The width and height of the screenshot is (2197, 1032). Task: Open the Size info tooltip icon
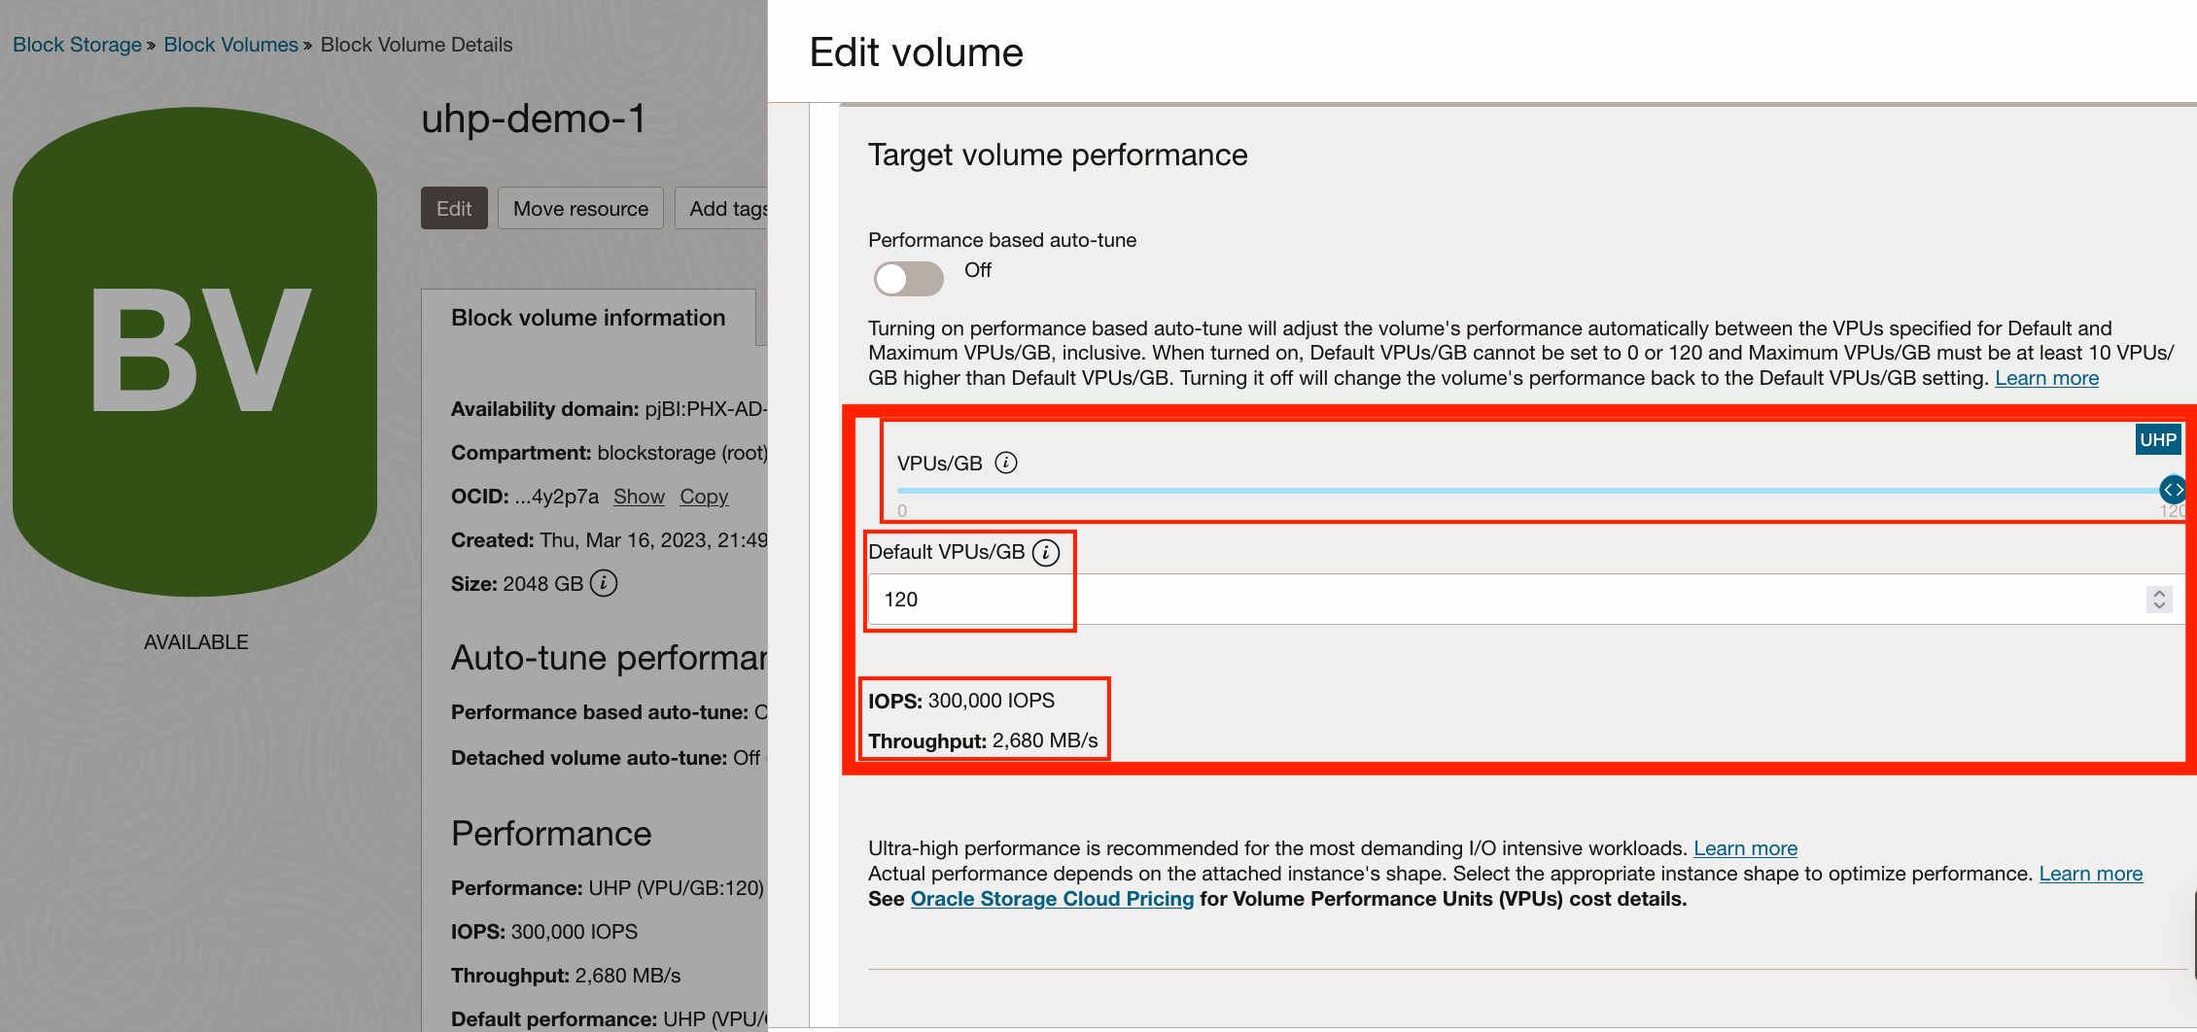(604, 584)
